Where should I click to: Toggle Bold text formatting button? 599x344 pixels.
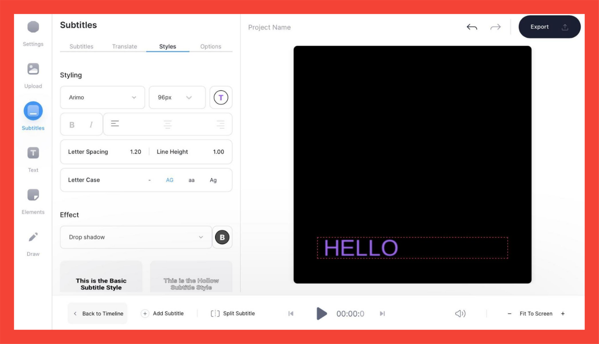pos(72,124)
